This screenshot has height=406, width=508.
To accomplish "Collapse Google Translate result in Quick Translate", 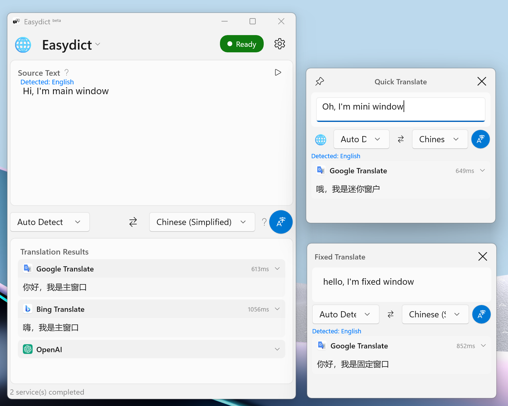I will 482,171.
